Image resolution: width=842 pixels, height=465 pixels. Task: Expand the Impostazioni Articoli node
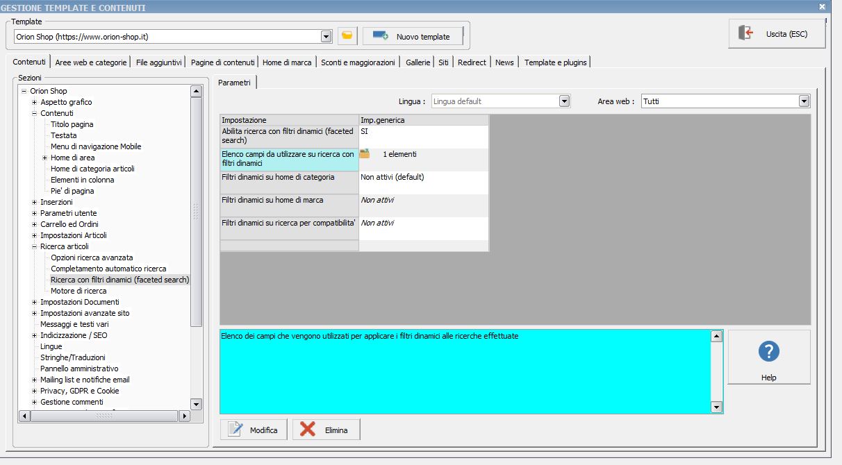34,235
